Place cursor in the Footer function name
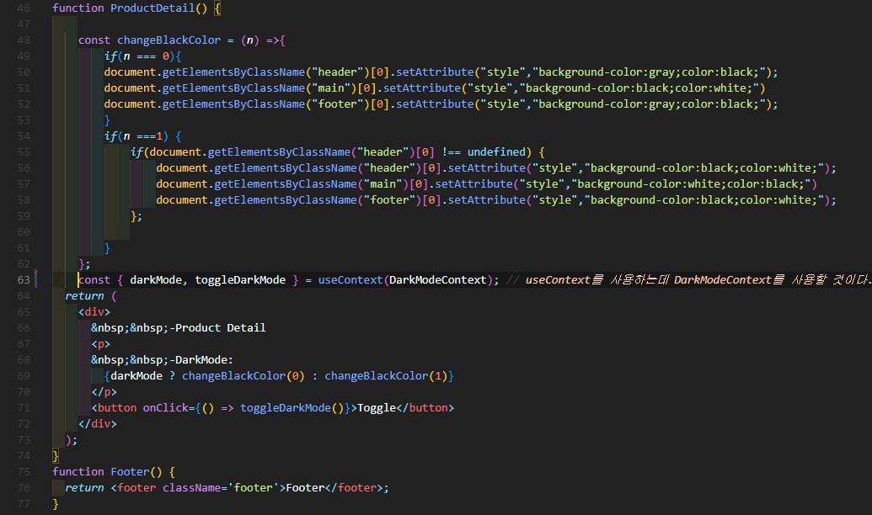This screenshot has width=872, height=515. point(129,471)
